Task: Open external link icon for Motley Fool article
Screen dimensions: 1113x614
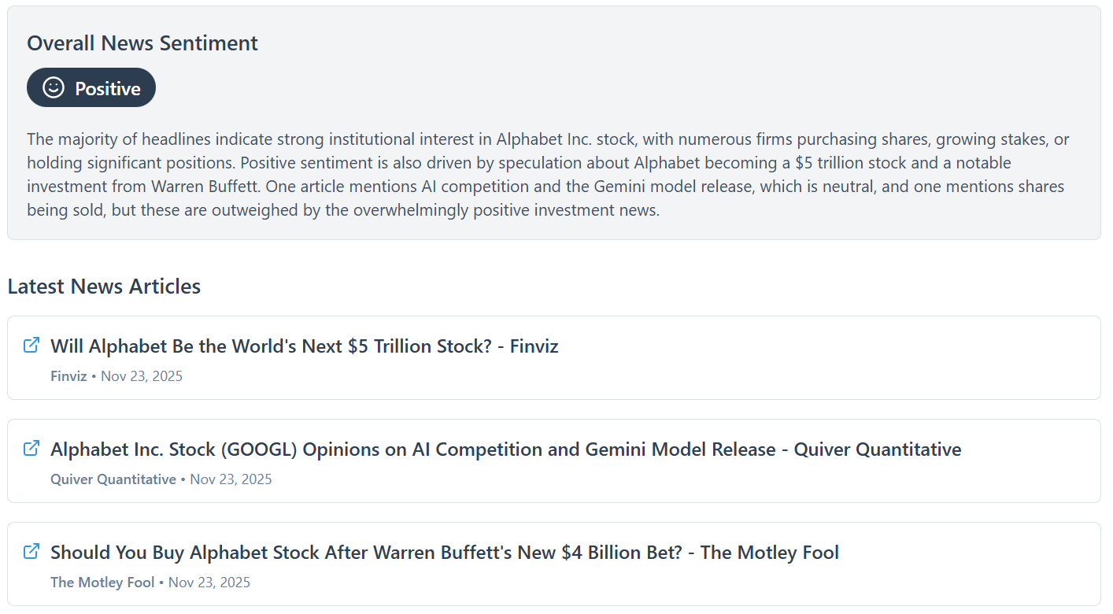Action: coord(31,551)
